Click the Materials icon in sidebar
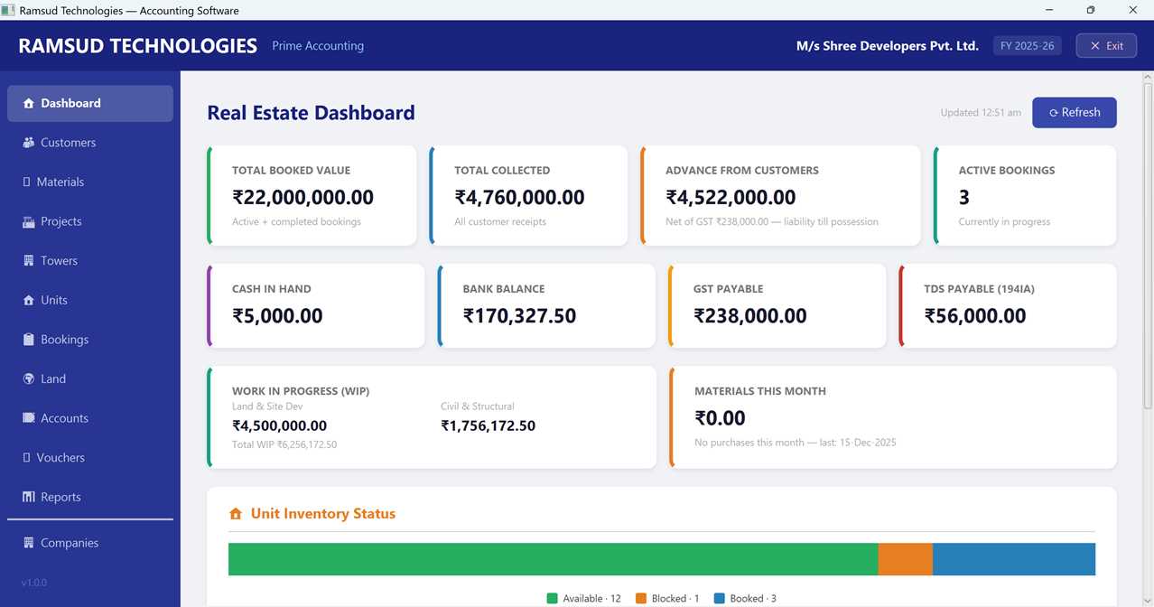 (26, 182)
